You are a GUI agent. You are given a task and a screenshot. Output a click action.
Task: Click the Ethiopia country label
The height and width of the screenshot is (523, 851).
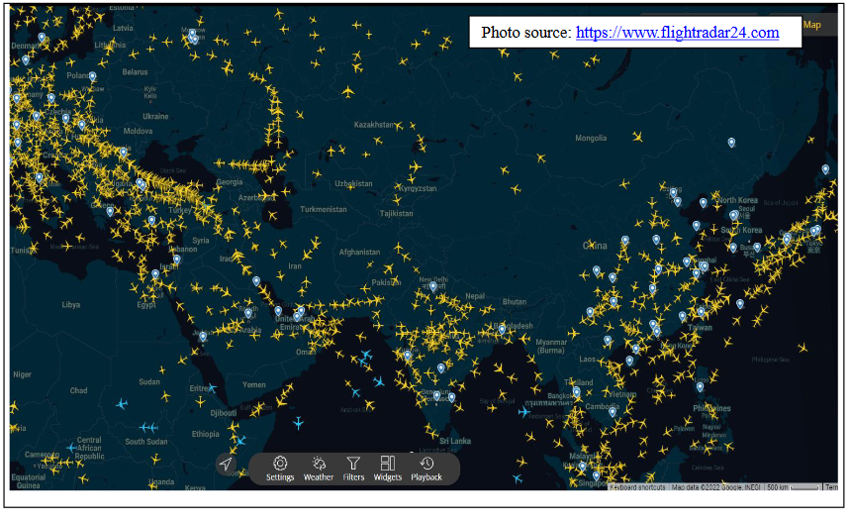206,434
